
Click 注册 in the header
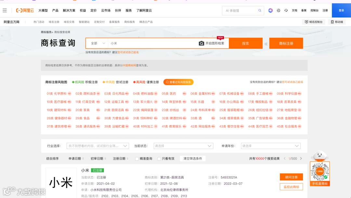[x=325, y=10]
